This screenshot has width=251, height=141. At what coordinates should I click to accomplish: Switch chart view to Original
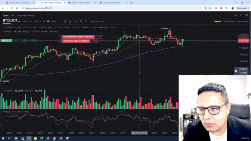pos(217,22)
